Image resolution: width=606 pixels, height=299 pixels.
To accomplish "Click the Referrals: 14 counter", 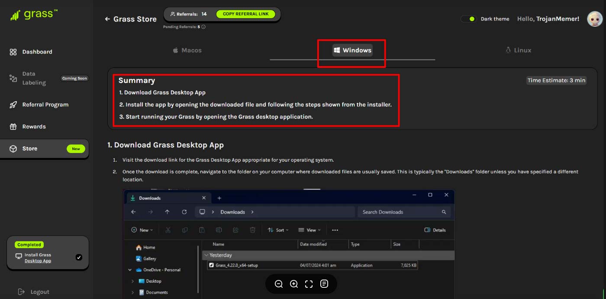I will [x=189, y=14].
